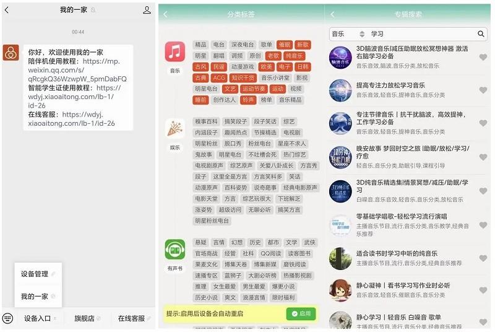Select the 明星粉丝电台 tag
This screenshot has width=495, height=332.
click(212, 221)
